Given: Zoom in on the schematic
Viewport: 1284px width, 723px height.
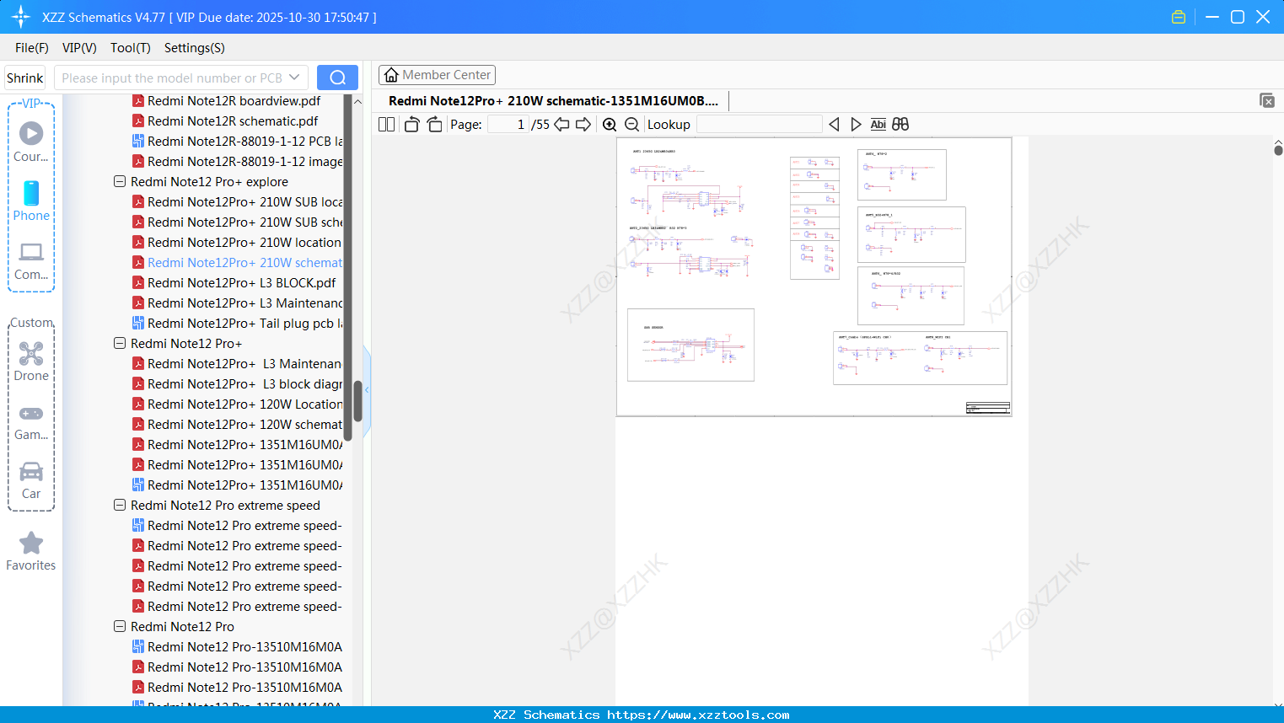Looking at the screenshot, I should pos(610,125).
